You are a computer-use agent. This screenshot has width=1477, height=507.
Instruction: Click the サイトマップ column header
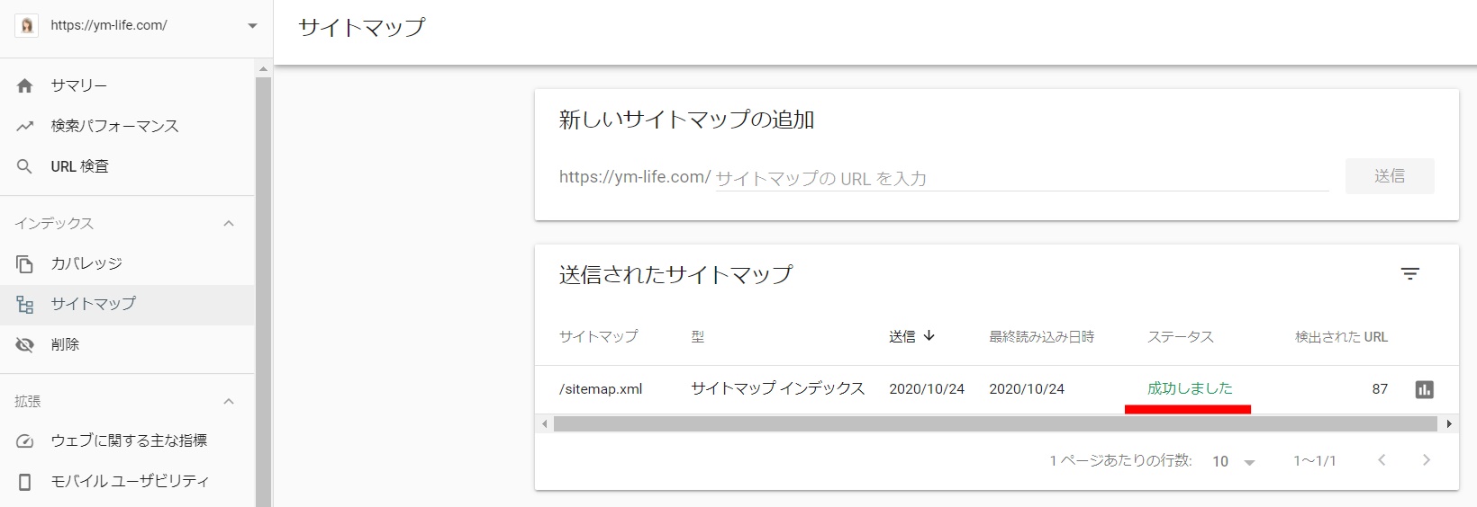point(599,336)
